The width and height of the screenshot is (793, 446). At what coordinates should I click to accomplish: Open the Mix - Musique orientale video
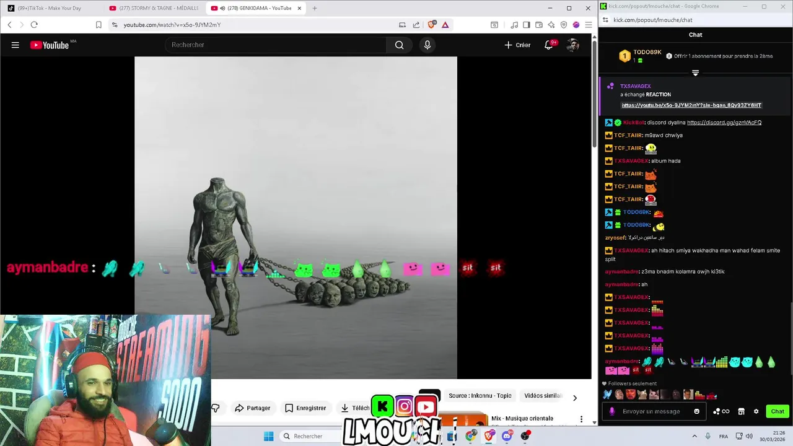coord(522,419)
